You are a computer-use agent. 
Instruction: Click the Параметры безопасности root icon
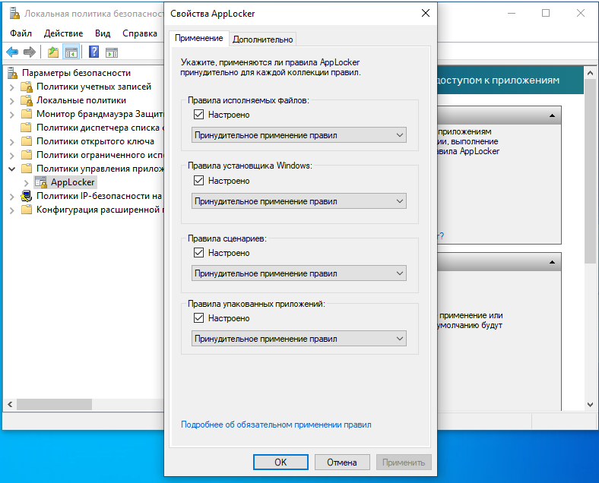click(x=13, y=73)
